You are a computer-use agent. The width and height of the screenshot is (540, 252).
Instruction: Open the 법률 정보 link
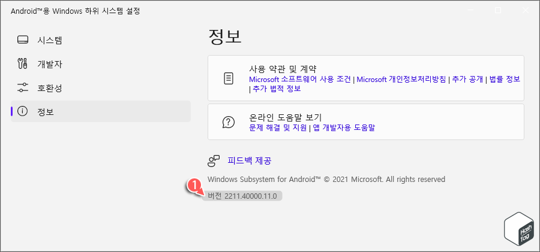point(504,80)
